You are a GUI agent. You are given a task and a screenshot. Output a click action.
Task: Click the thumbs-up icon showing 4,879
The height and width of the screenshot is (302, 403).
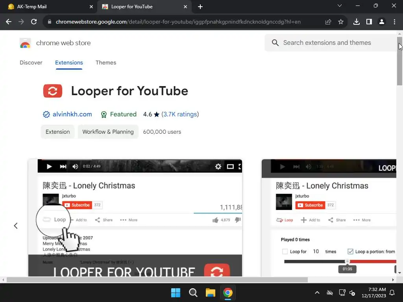pos(215,220)
